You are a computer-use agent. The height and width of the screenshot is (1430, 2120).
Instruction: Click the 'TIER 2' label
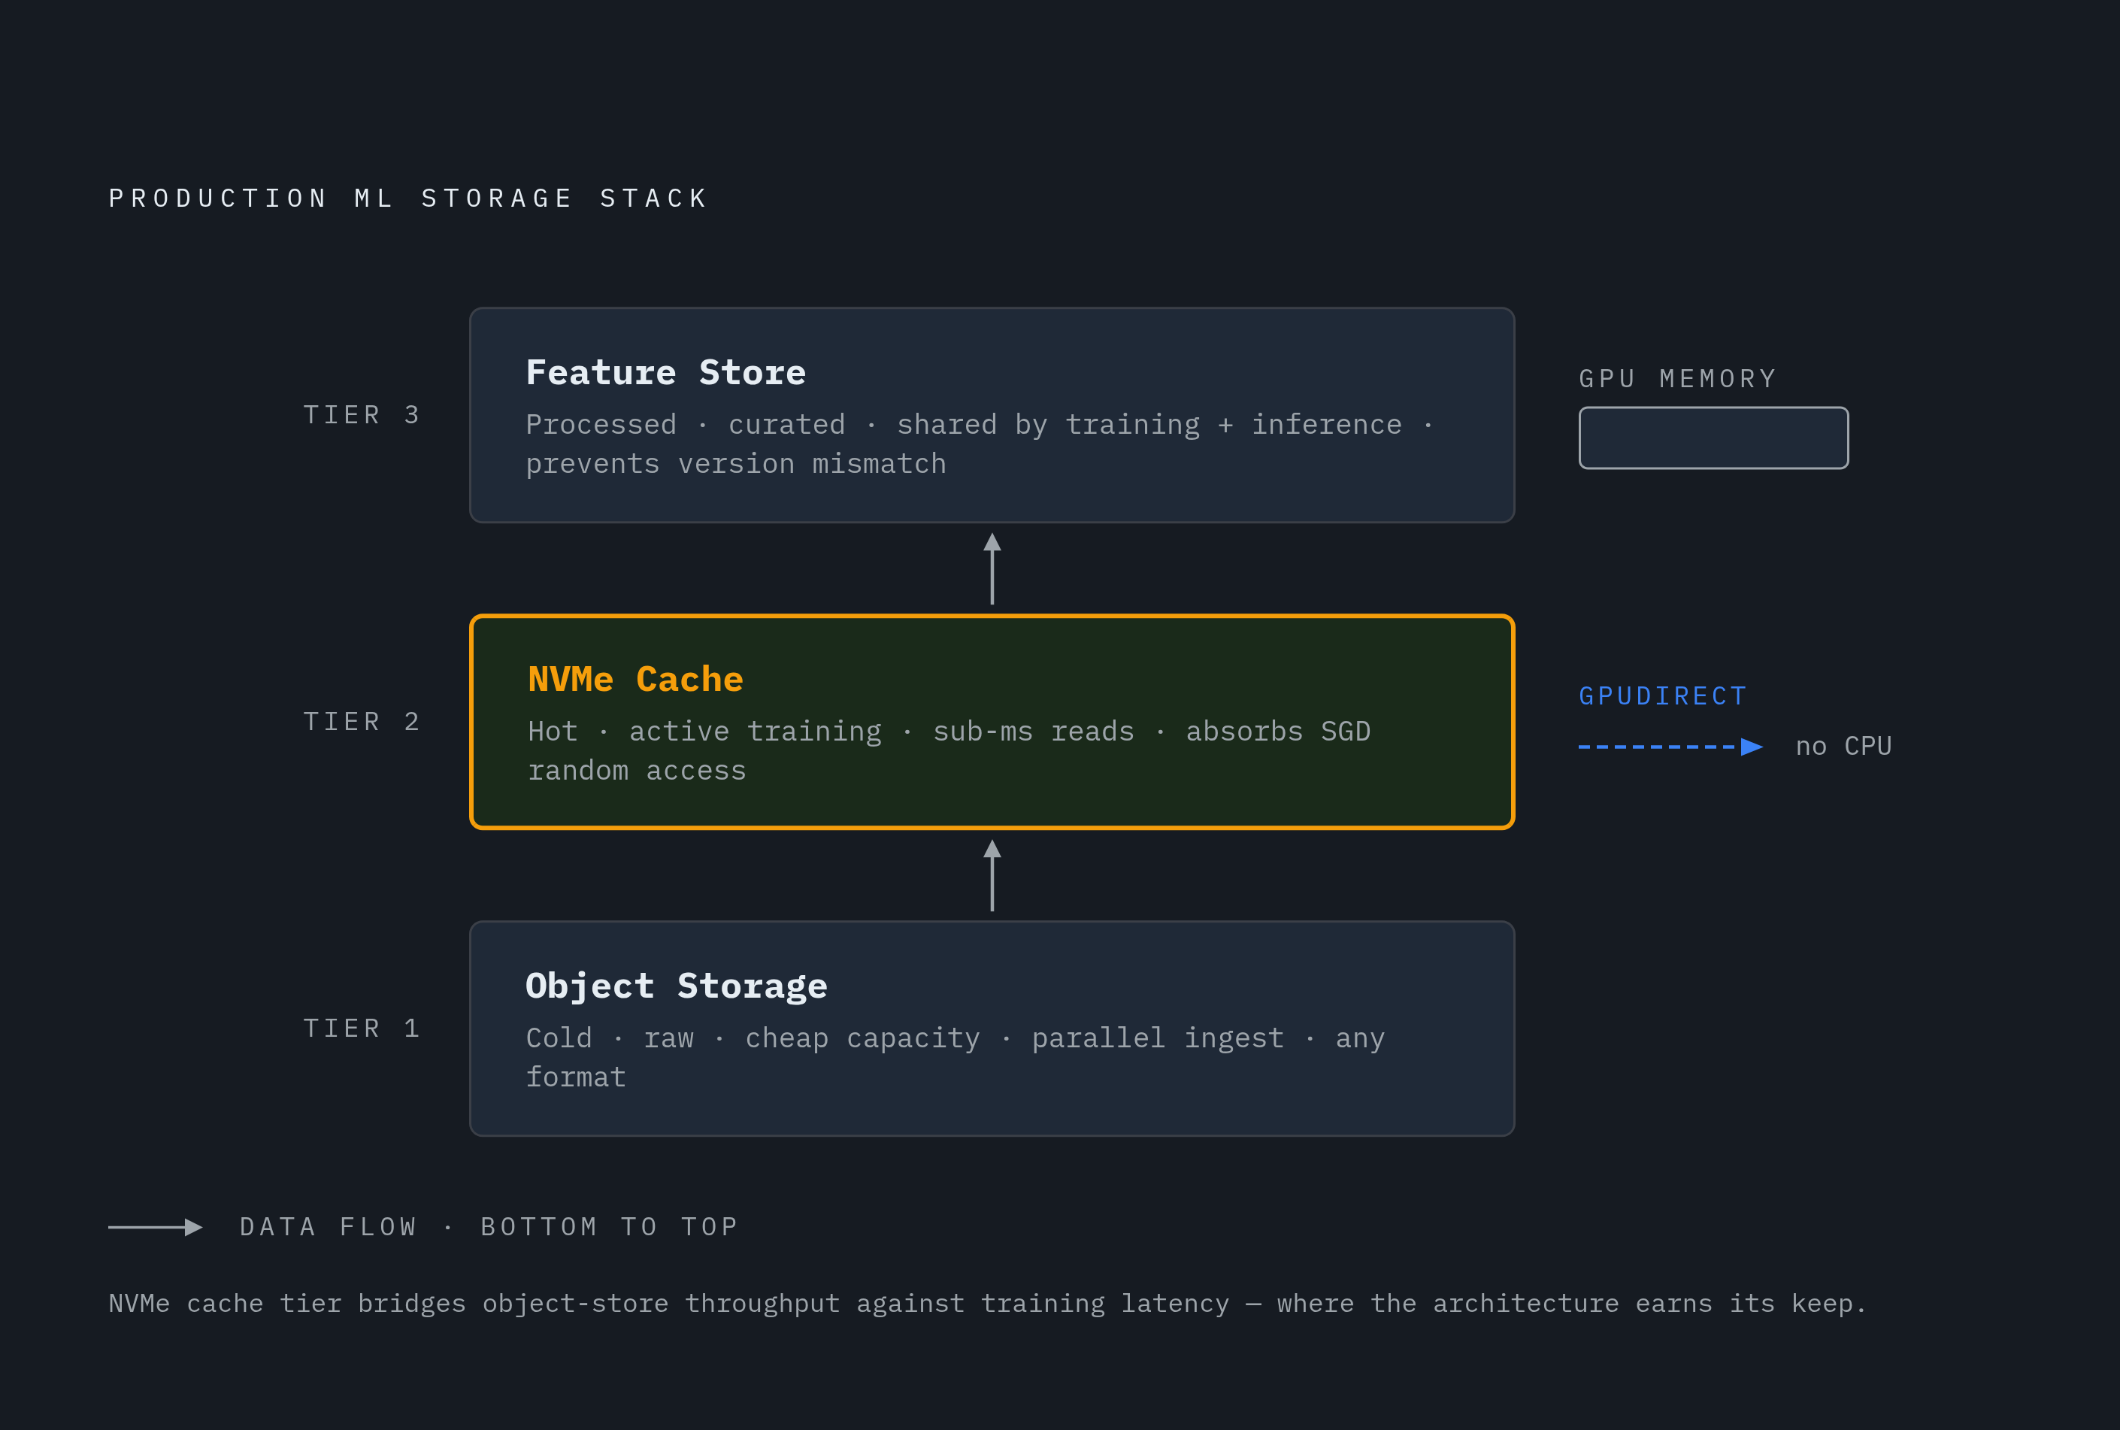[362, 721]
